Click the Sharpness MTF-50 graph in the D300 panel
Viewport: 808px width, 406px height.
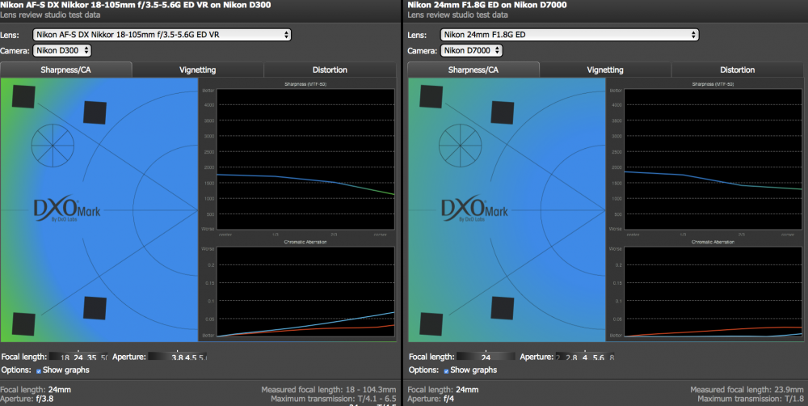point(305,159)
